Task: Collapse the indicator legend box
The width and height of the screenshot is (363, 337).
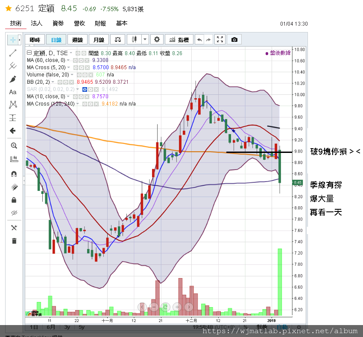Action: coord(29,53)
